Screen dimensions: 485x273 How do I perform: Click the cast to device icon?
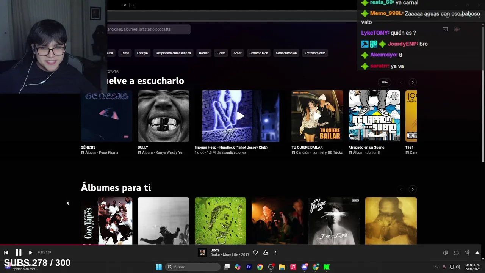click(x=446, y=30)
